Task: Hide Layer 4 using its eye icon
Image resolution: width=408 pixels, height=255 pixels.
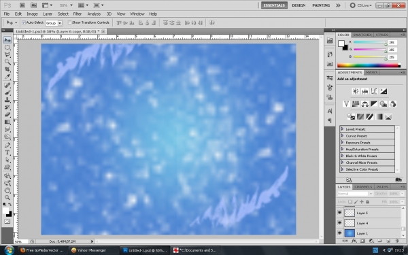Action: coord(339,223)
